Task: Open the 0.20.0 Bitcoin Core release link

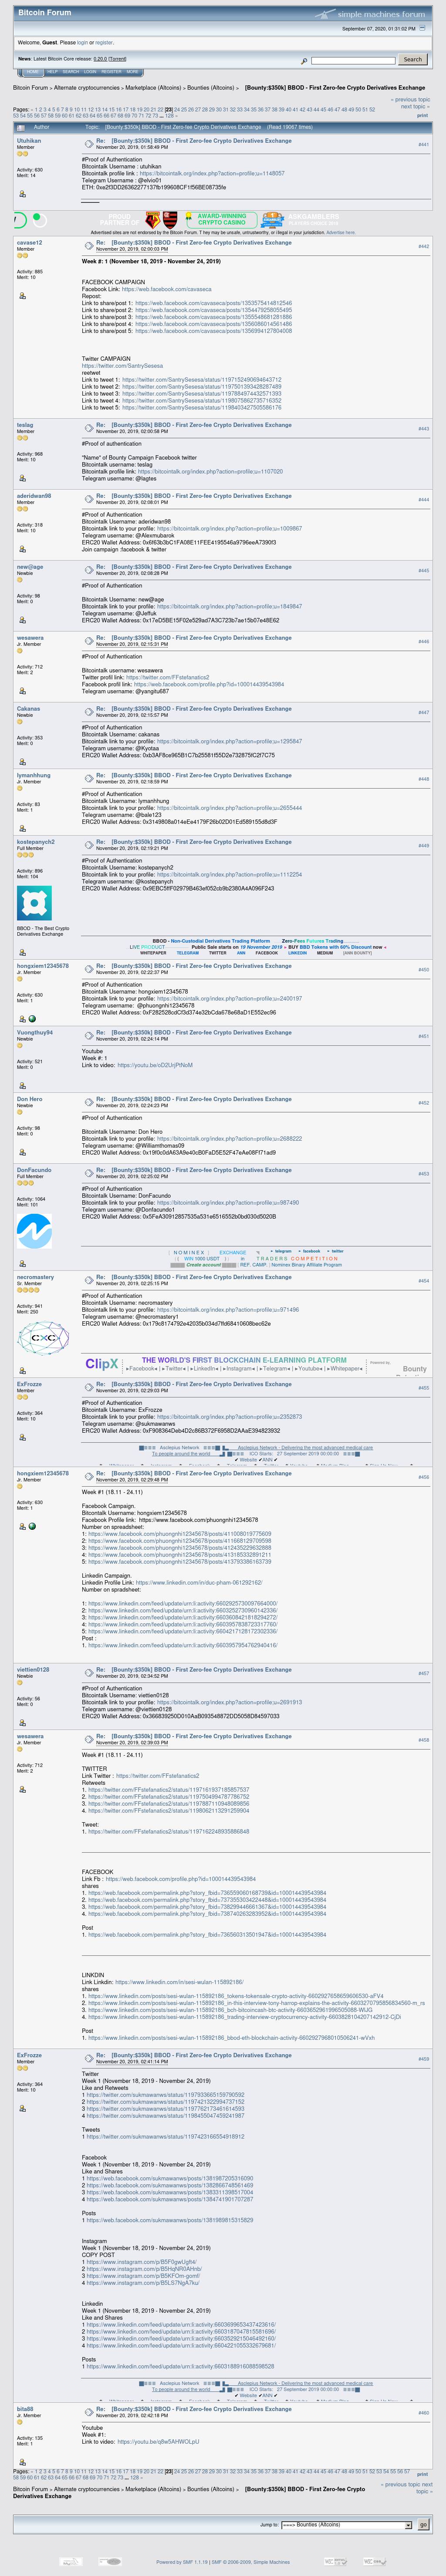Action: [x=100, y=59]
